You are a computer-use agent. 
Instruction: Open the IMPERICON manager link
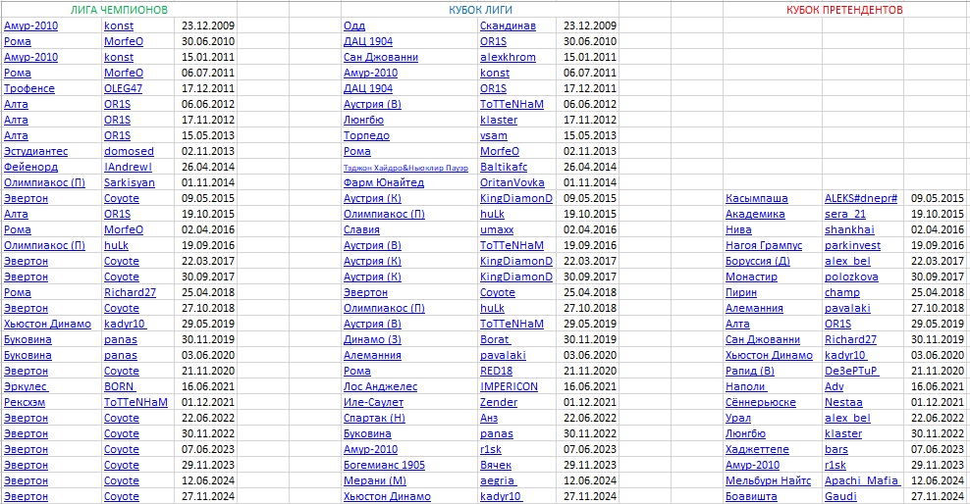click(510, 386)
